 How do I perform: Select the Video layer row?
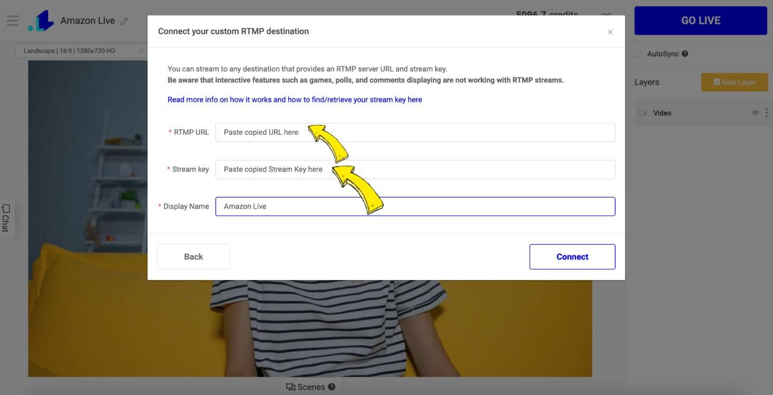point(703,113)
